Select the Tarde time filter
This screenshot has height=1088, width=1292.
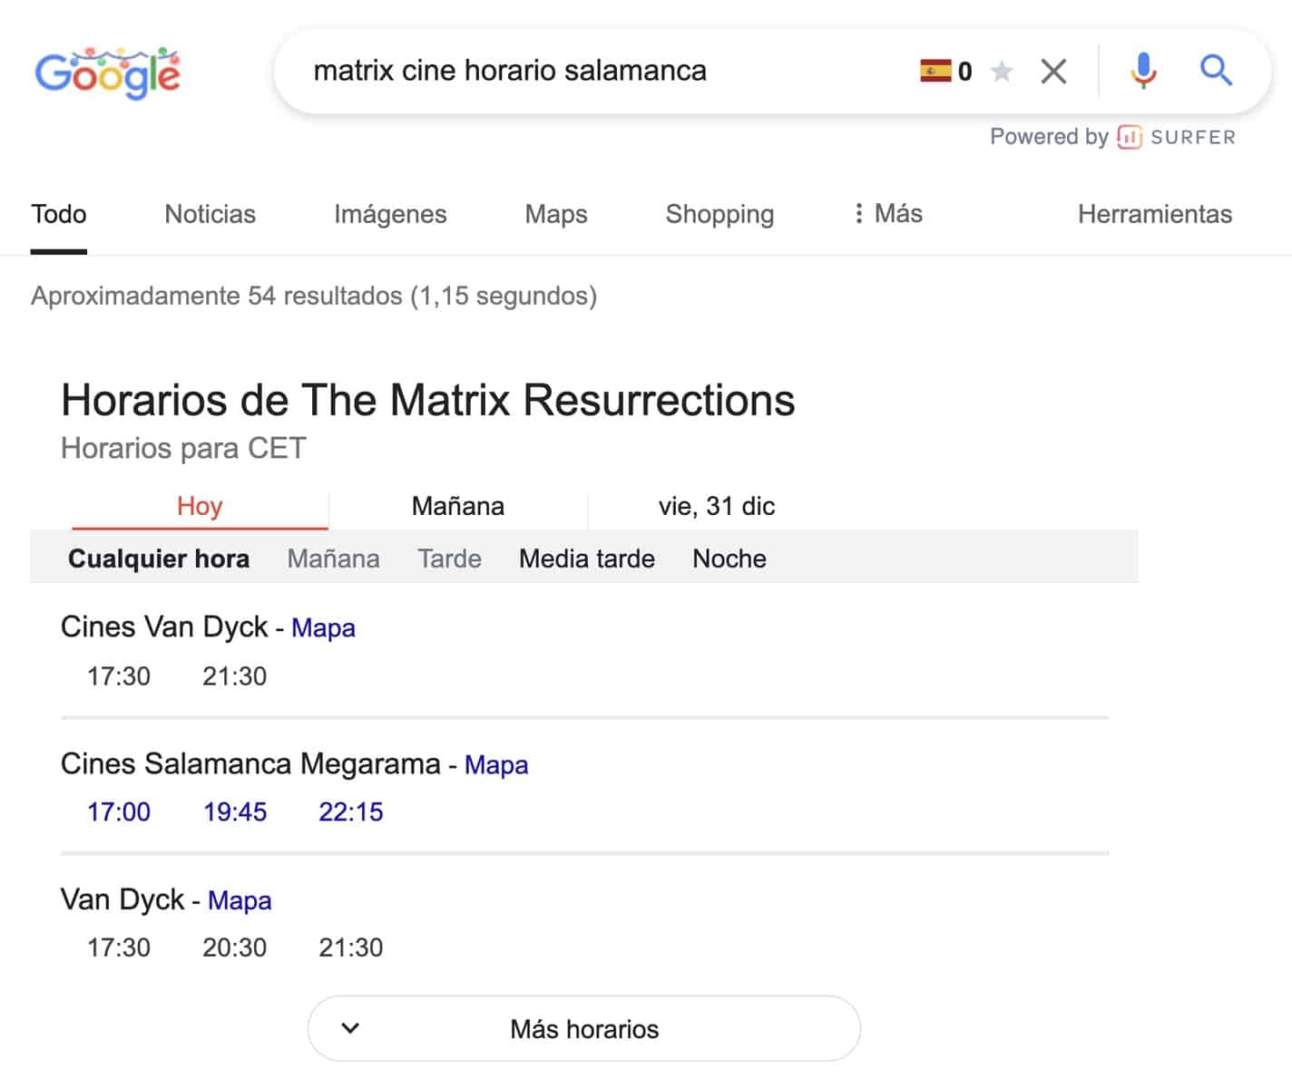point(449,559)
